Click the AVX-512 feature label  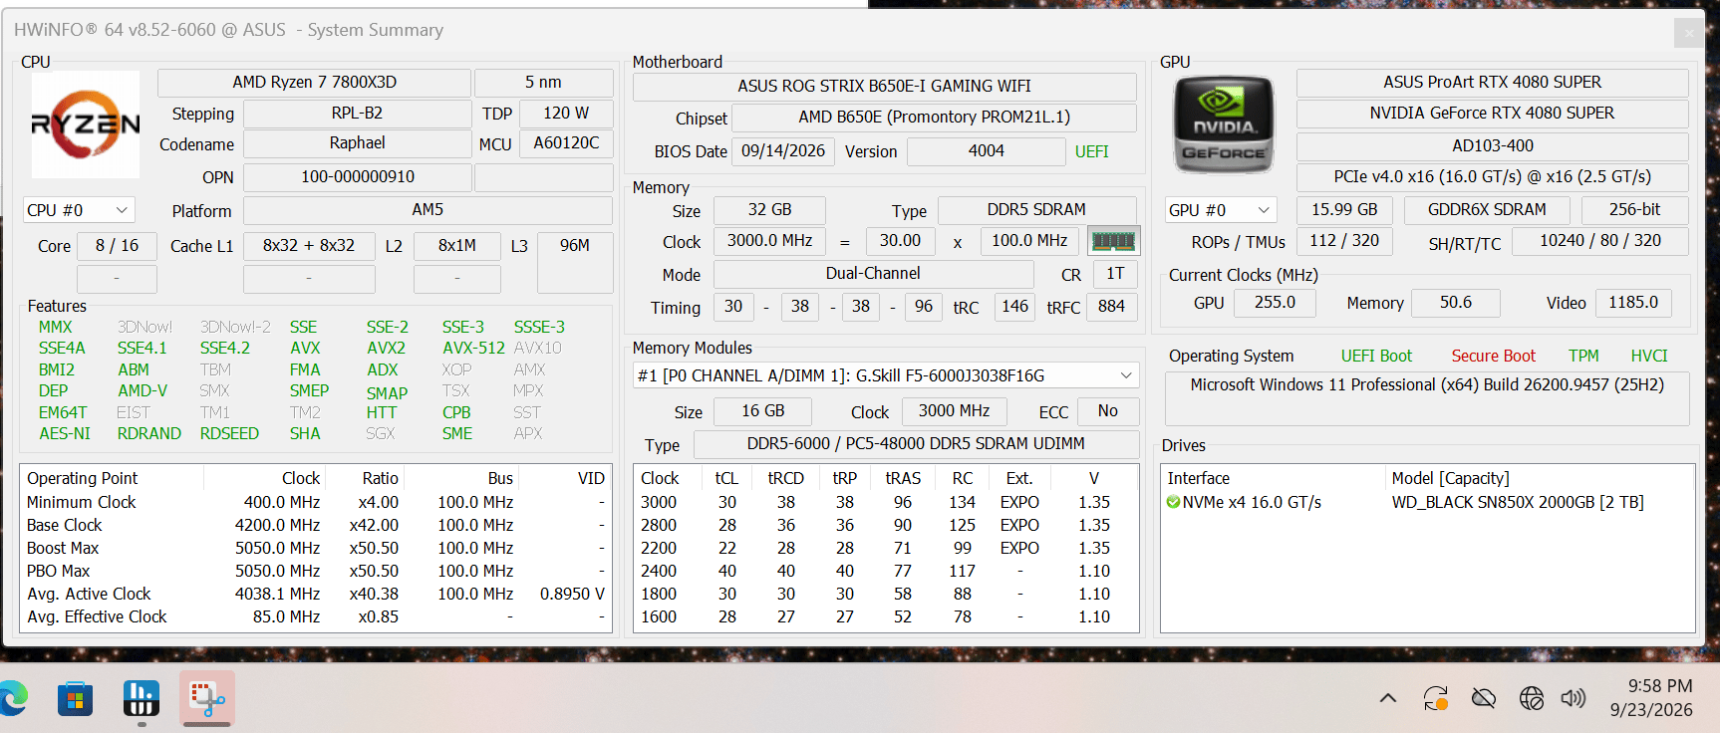pos(473,349)
